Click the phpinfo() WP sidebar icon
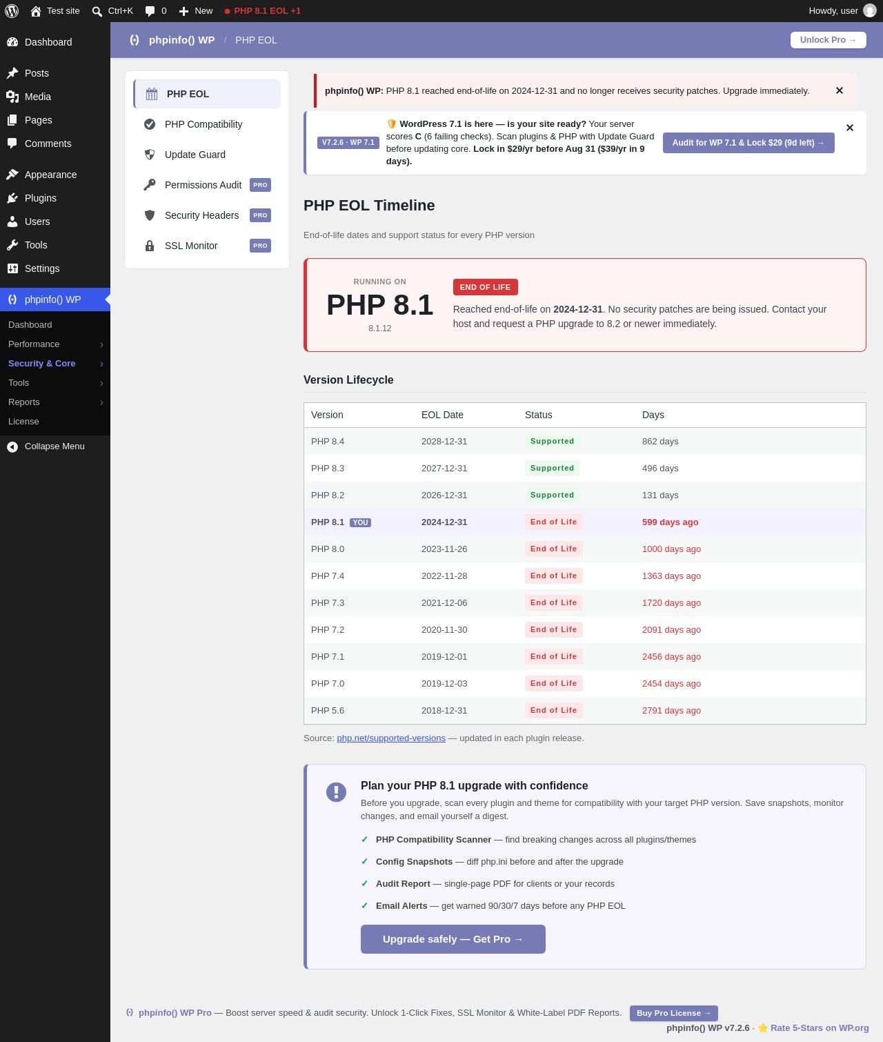883x1042 pixels. (x=12, y=299)
